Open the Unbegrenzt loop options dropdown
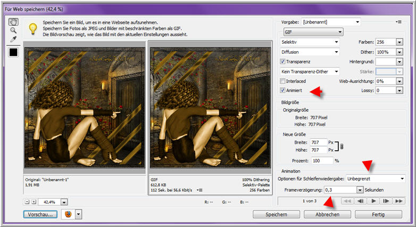The width and height of the screenshot is (416, 227). point(376,179)
